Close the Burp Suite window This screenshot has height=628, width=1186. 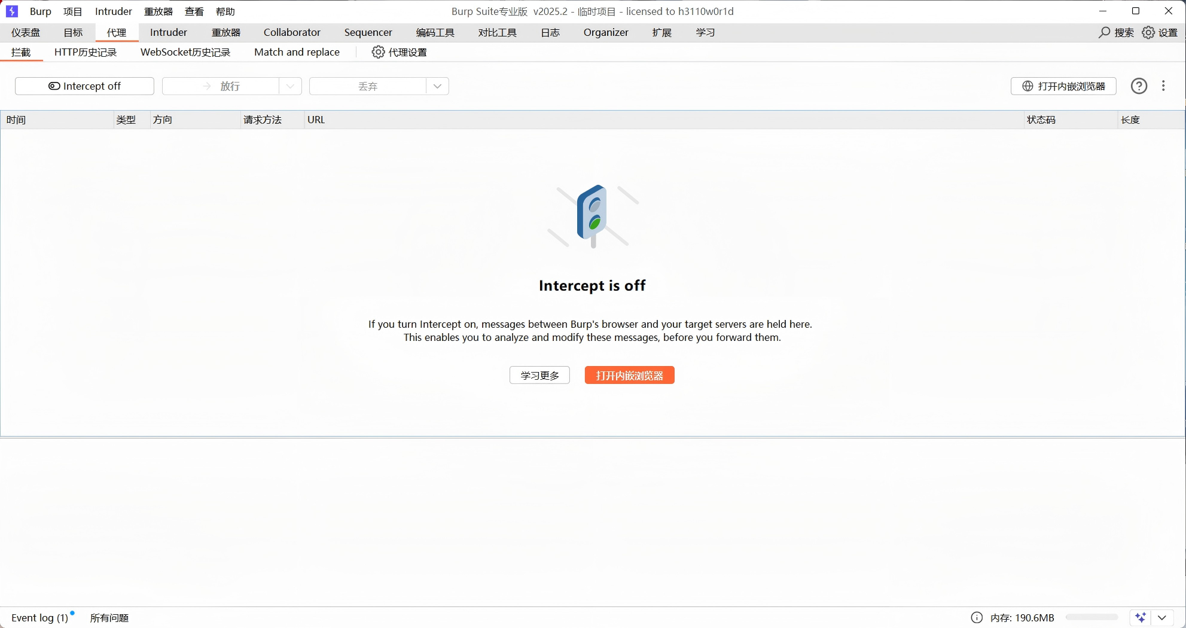pyautogui.click(x=1169, y=11)
